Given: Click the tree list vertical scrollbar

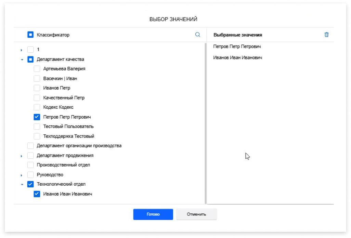Looking at the screenshot, I should click(x=206, y=123).
